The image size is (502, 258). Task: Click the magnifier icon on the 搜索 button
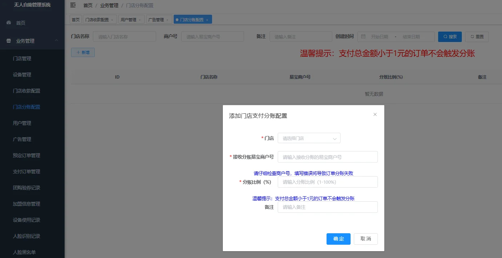click(445, 36)
